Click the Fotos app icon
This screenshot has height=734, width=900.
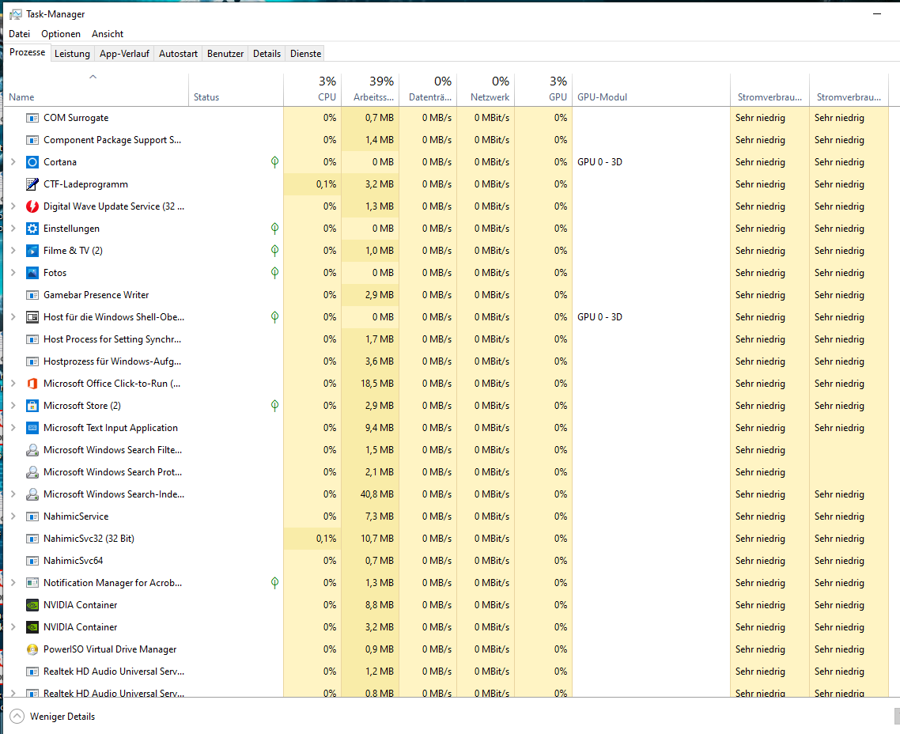[x=32, y=273]
